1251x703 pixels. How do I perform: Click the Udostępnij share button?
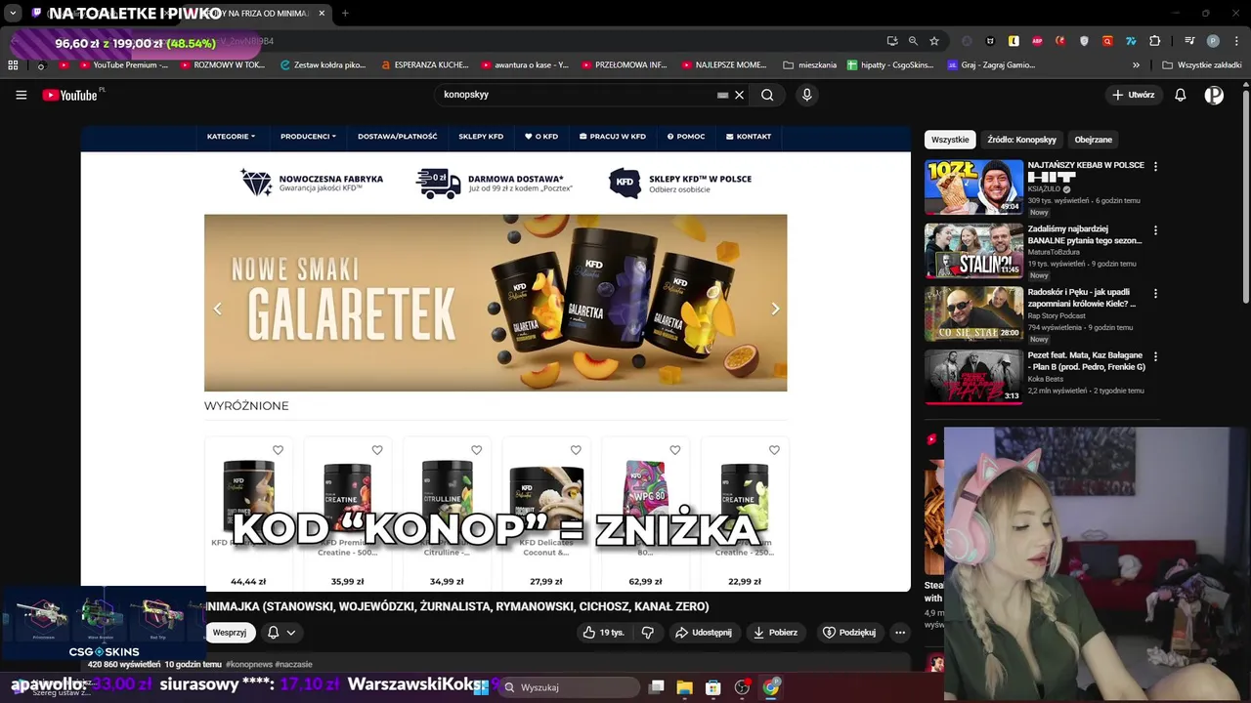coord(704,633)
